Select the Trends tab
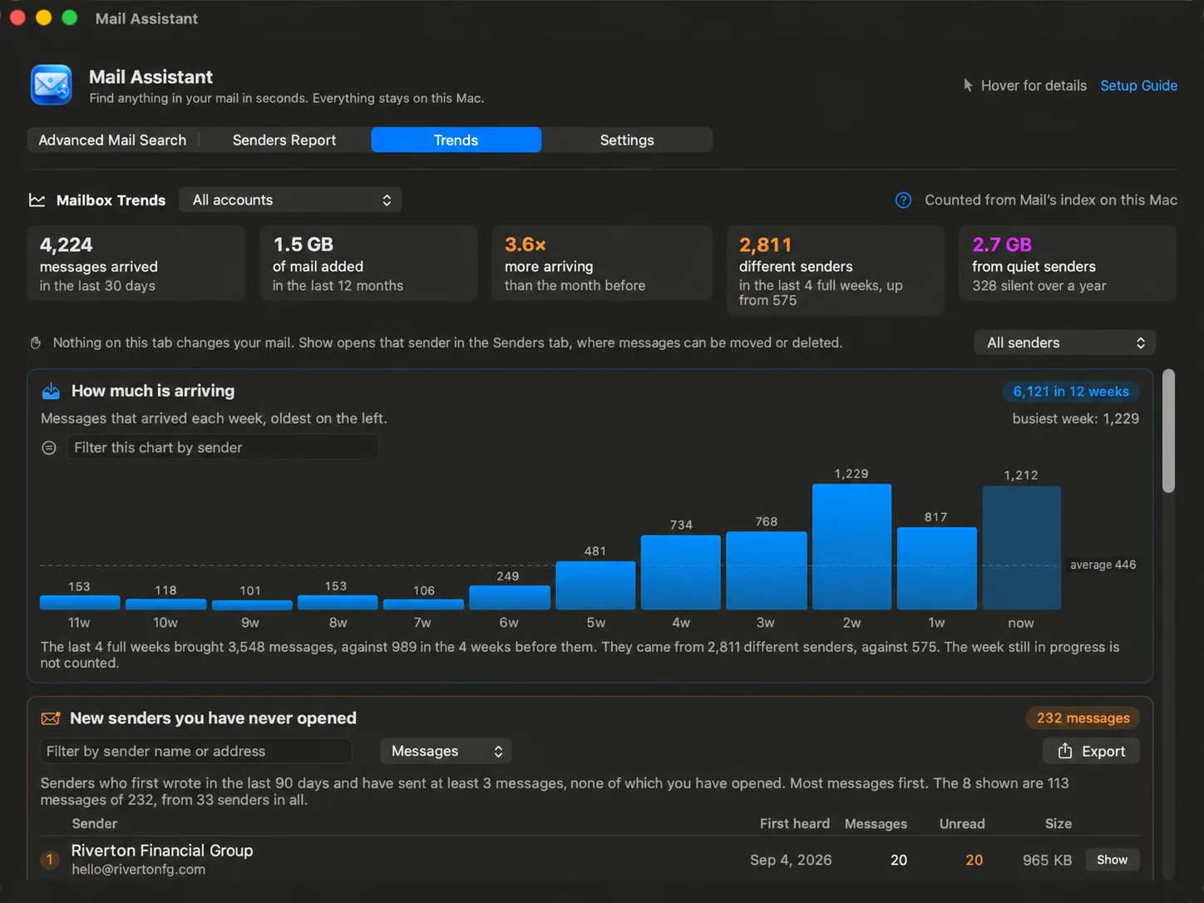Screen dimensions: 1204x903 coord(456,140)
